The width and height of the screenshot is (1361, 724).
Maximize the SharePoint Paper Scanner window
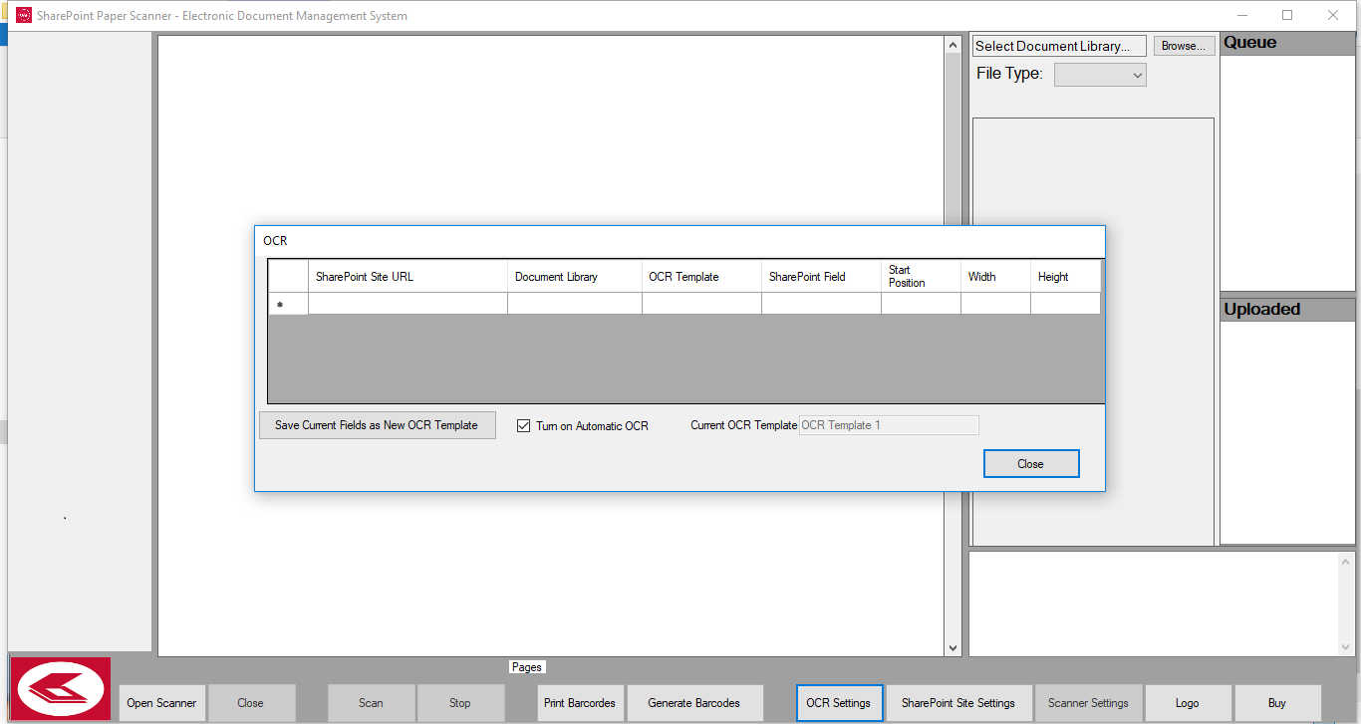tap(1287, 15)
